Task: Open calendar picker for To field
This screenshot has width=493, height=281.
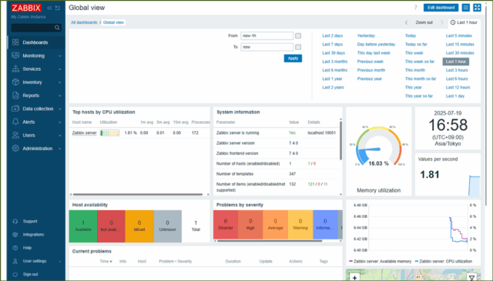Action: tap(298, 47)
